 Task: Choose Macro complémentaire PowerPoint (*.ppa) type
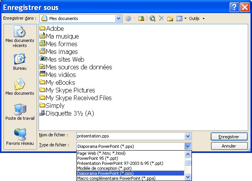click(x=130, y=178)
